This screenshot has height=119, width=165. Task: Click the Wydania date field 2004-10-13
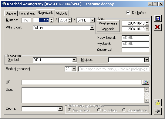coord(133,29)
